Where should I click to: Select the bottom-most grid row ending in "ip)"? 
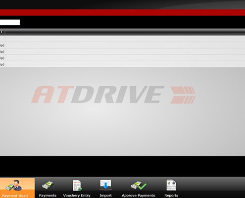122,64
